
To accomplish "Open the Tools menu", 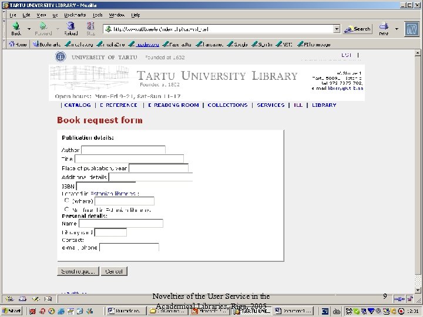I will pos(98,15).
